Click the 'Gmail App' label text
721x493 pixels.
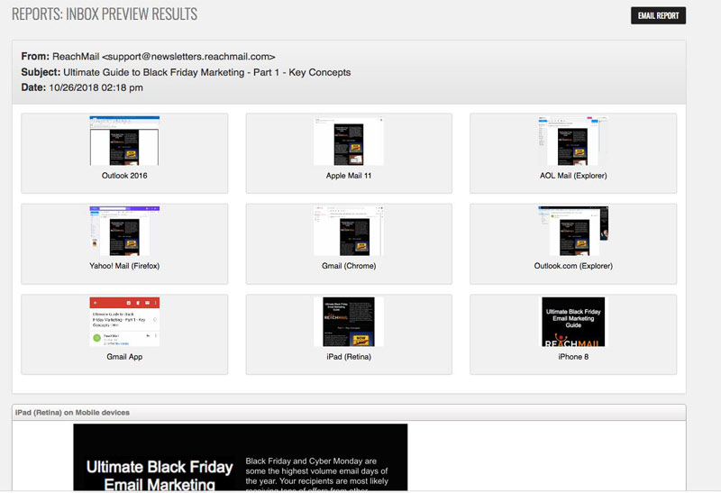124,357
